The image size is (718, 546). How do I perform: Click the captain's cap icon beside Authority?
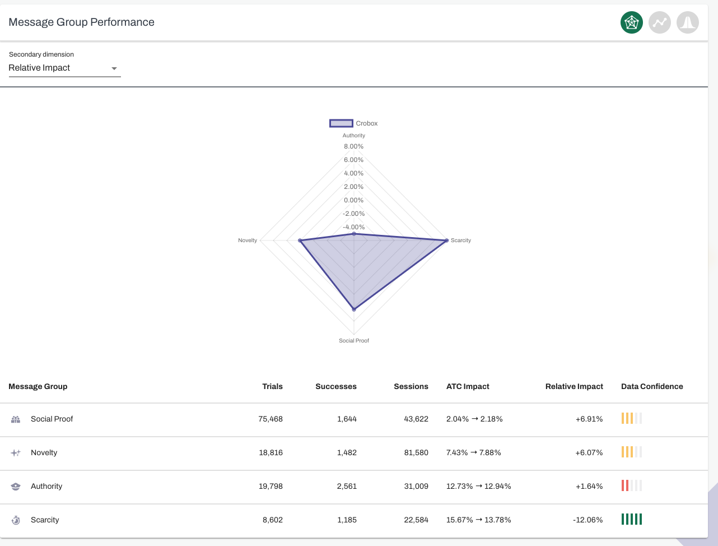(x=16, y=486)
